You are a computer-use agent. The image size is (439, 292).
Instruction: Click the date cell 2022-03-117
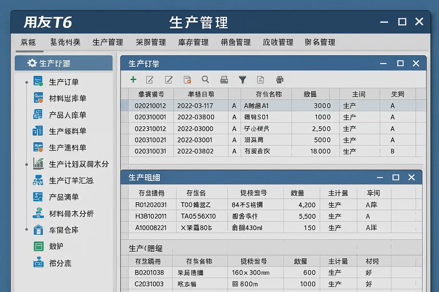(x=195, y=106)
